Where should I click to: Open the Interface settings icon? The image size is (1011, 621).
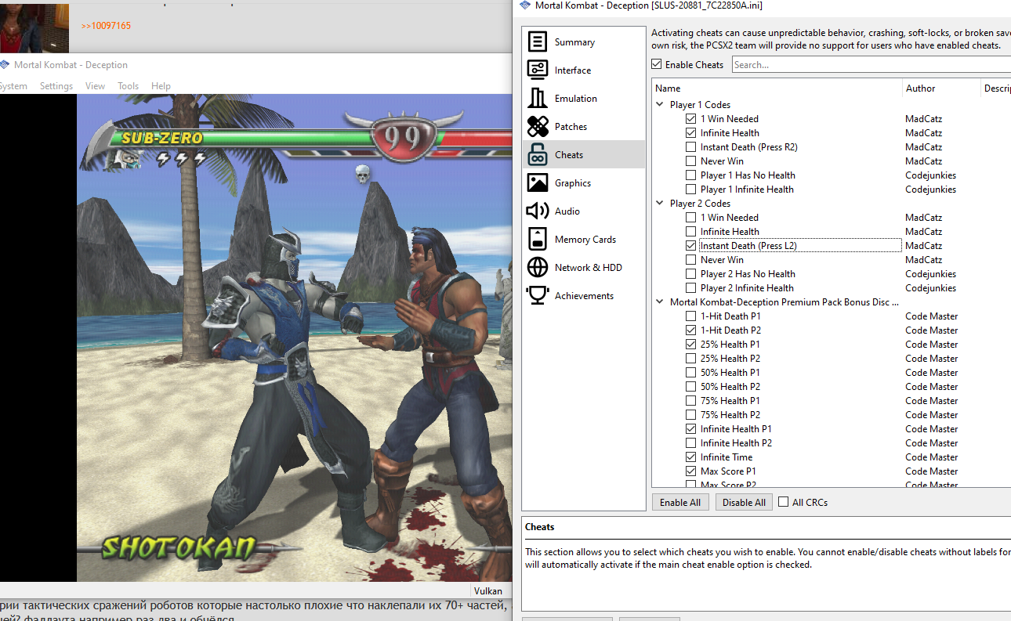[x=538, y=70]
